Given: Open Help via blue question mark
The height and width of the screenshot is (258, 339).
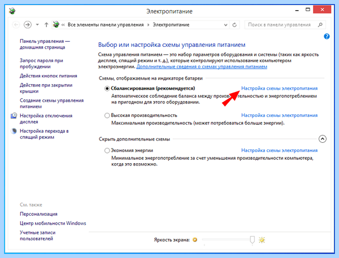Looking at the screenshot, I should 327,36.
